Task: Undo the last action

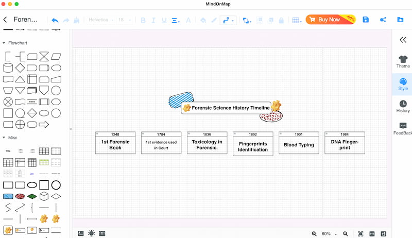Action: [55, 20]
